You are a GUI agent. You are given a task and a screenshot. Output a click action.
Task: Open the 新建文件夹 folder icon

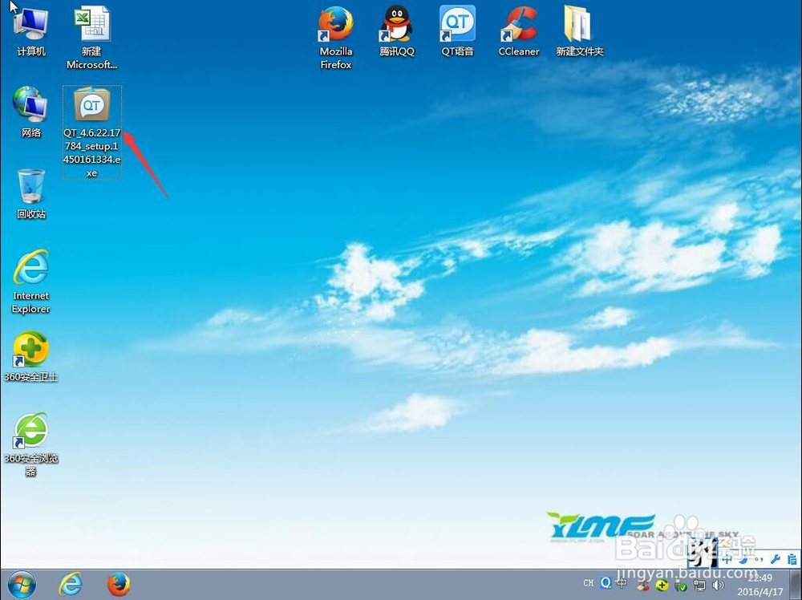(x=580, y=30)
